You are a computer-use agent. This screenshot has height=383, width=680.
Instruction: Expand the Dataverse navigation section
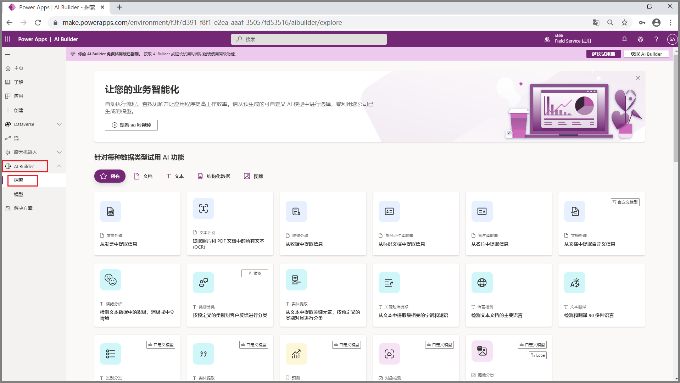60,124
